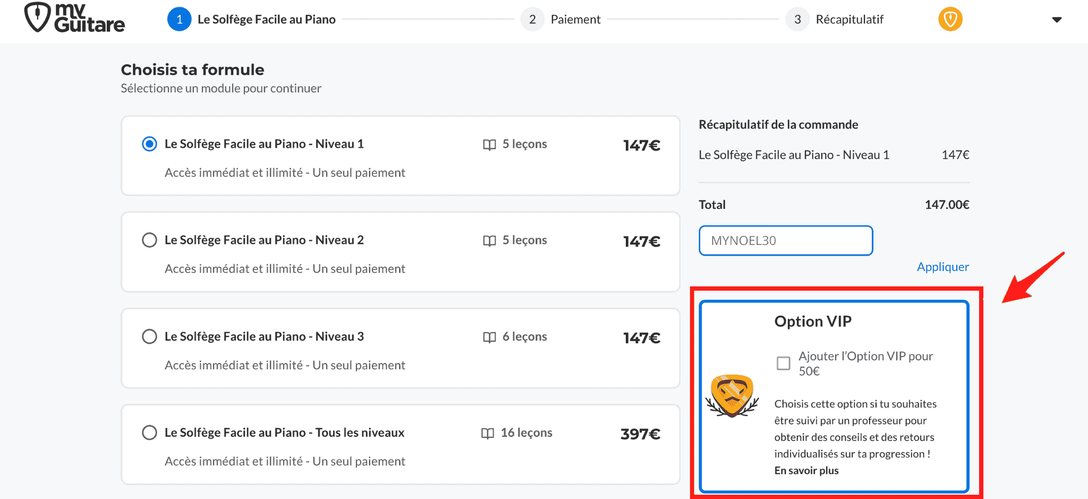Select the Niveau 1 radio button

click(x=150, y=144)
